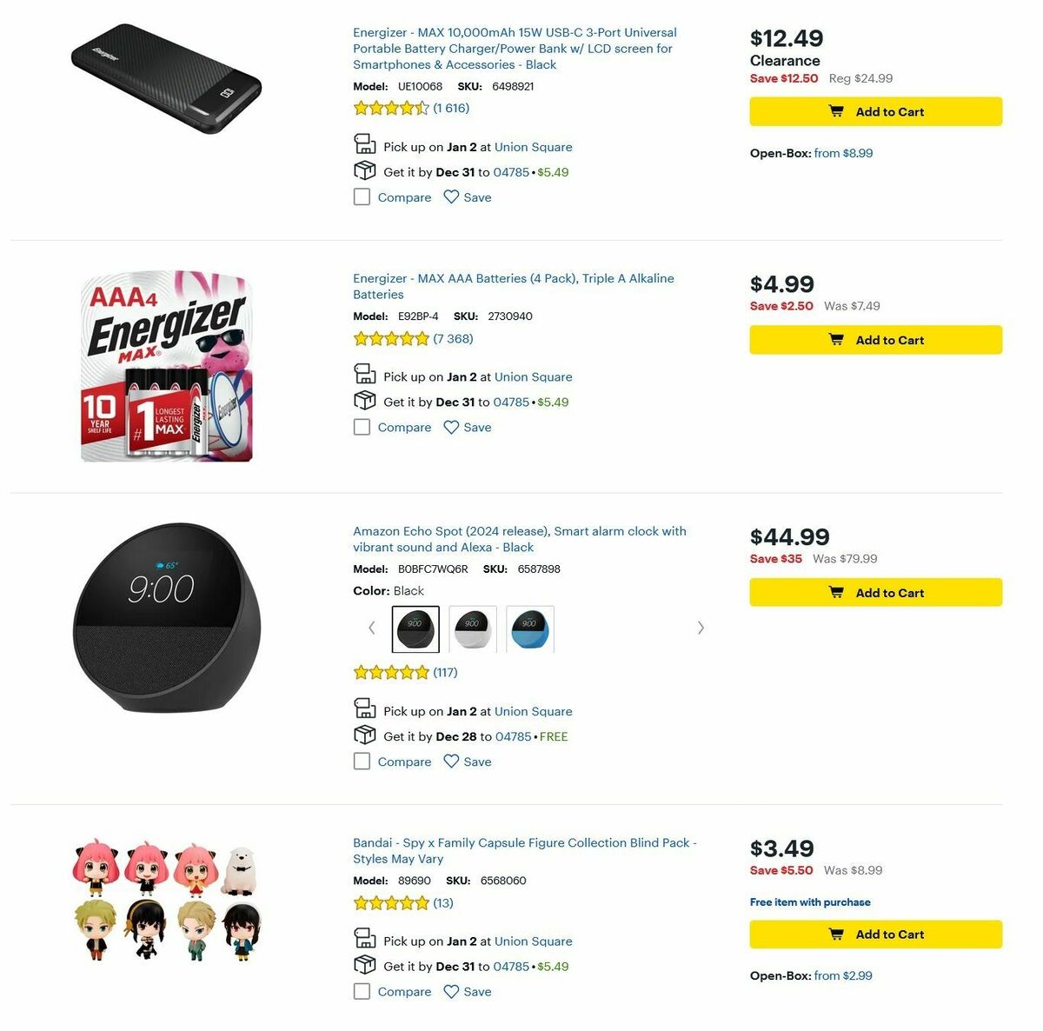Select the white Echo Spot color option

[471, 628]
